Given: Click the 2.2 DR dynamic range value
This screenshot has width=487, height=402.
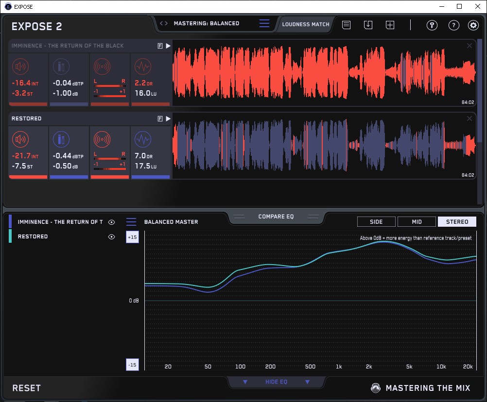Looking at the screenshot, I should pyautogui.click(x=143, y=83).
